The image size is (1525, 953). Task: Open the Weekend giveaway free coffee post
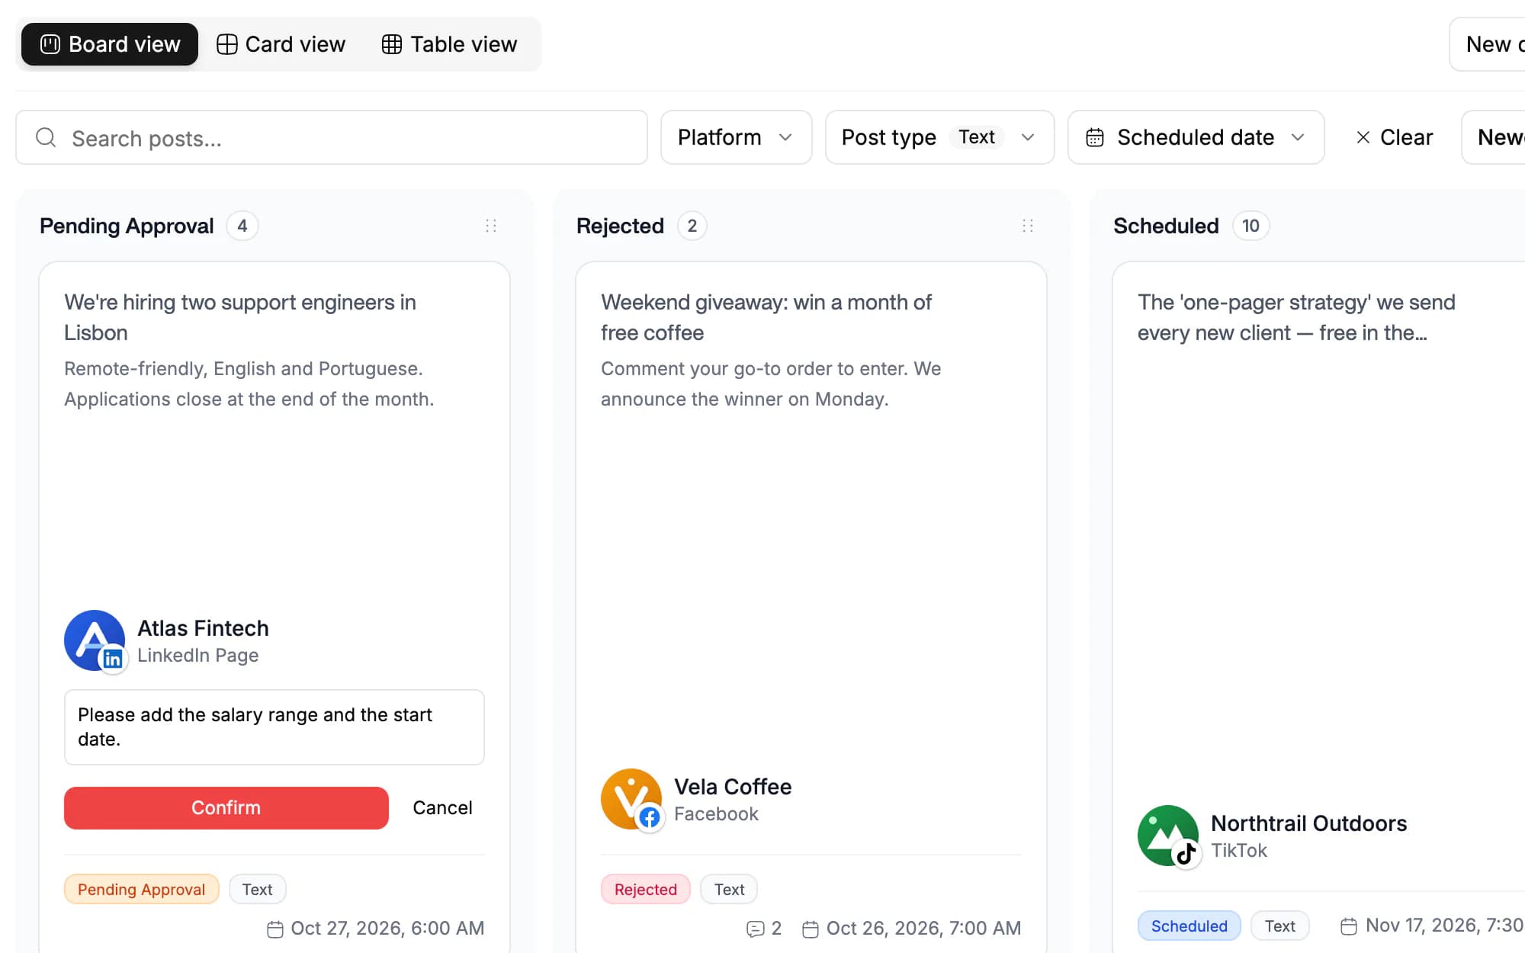click(766, 317)
